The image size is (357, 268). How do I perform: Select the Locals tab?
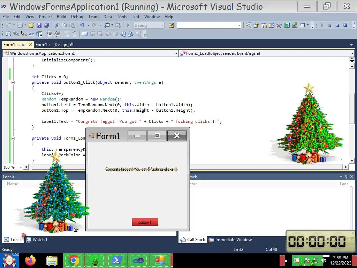tap(14, 239)
